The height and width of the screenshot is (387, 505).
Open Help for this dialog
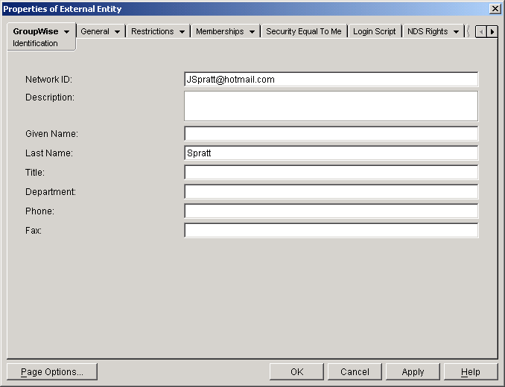point(471,372)
